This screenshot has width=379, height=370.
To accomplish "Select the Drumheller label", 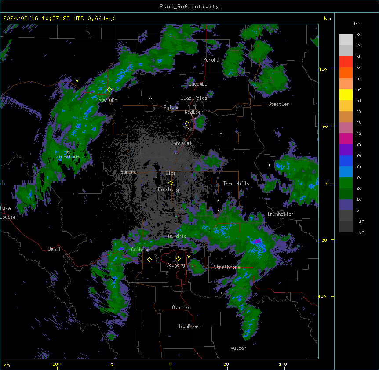I will click(281, 214).
